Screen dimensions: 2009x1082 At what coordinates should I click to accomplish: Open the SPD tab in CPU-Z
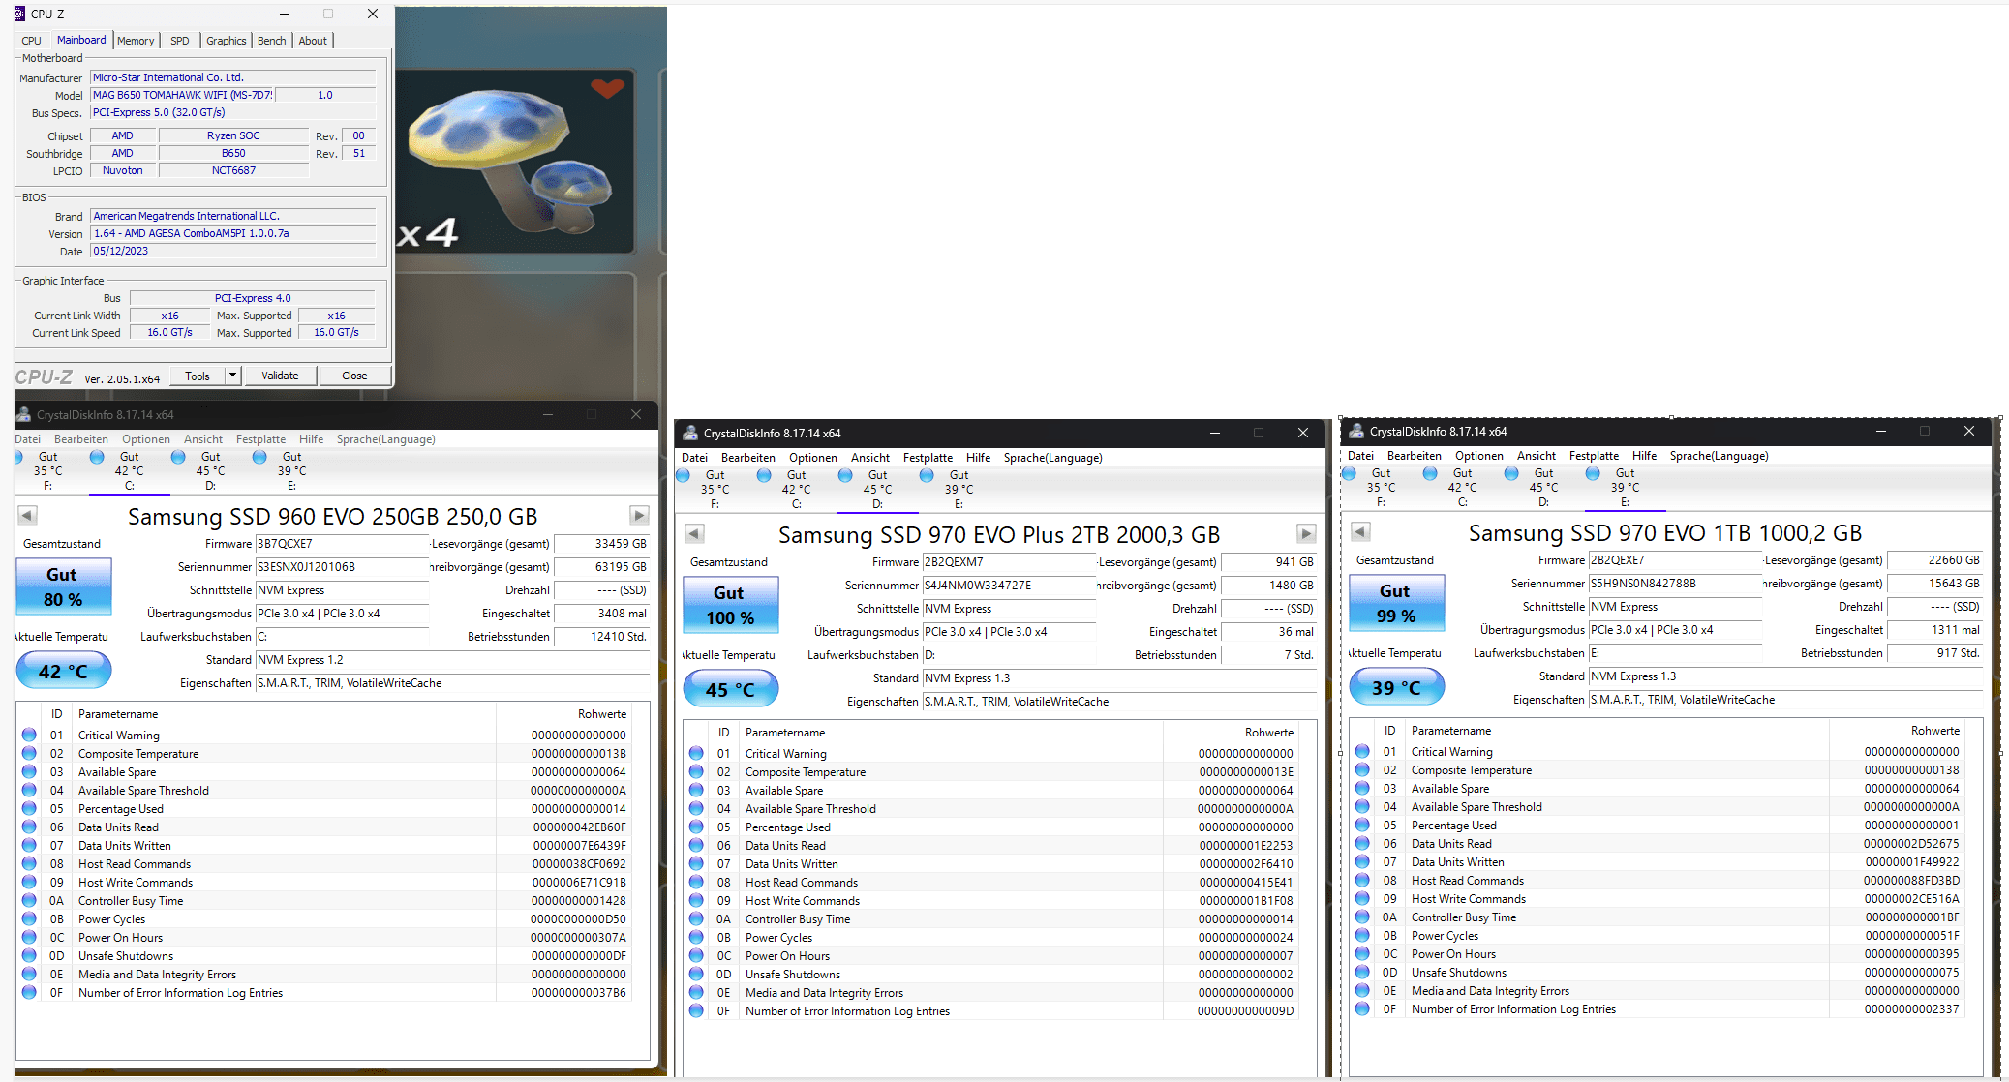180,41
